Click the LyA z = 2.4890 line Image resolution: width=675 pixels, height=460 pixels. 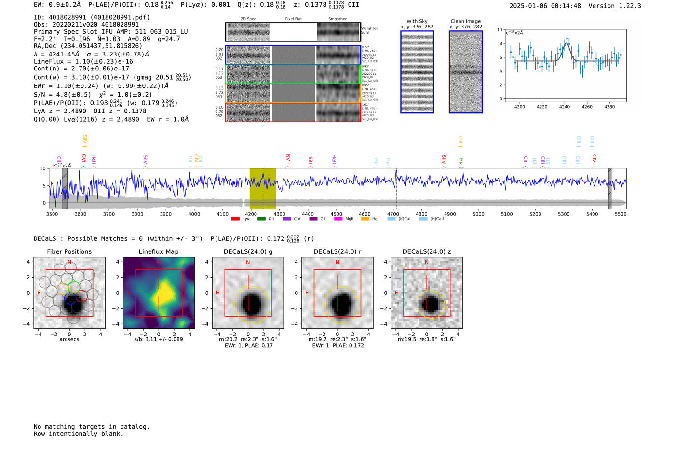[90, 111]
